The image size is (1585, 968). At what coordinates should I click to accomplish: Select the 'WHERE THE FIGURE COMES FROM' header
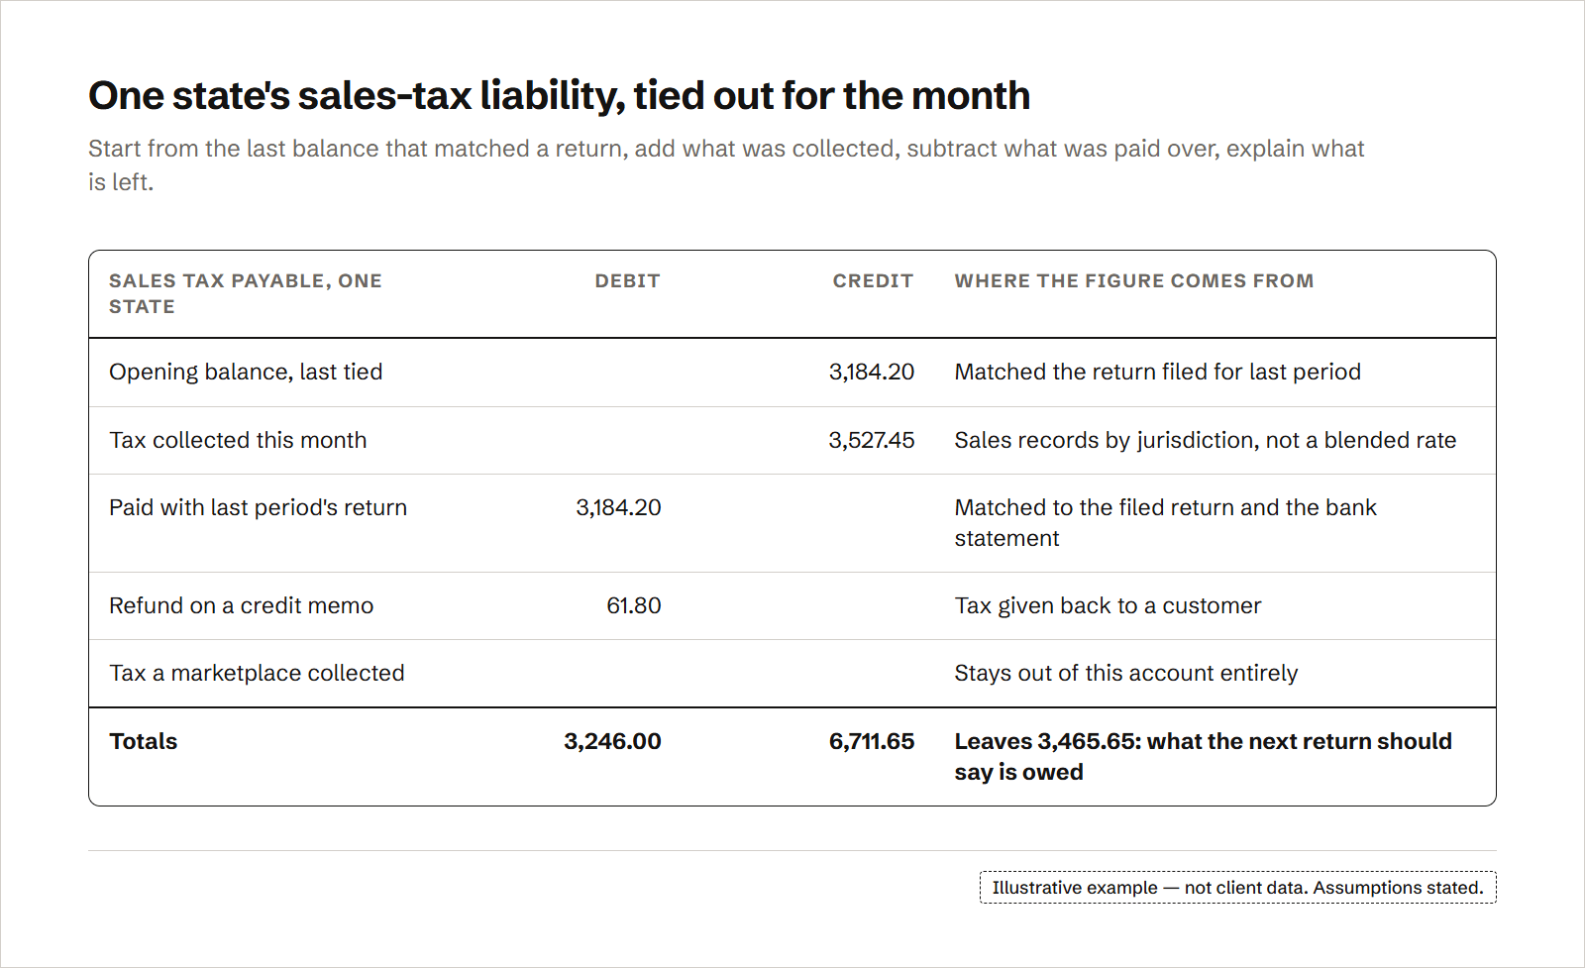point(1134,280)
